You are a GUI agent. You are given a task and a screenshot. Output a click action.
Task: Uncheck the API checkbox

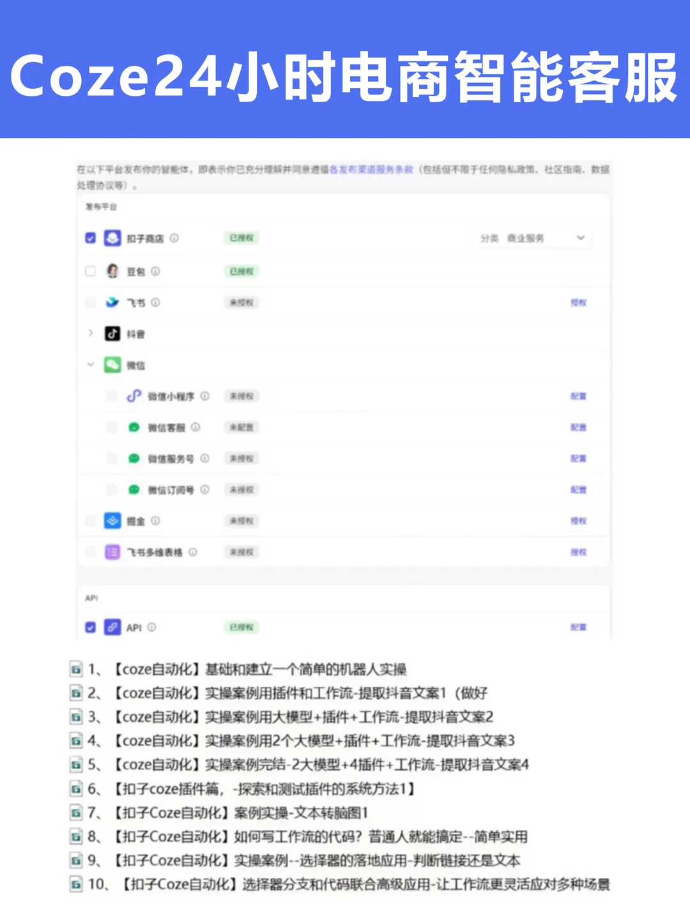[x=91, y=627]
